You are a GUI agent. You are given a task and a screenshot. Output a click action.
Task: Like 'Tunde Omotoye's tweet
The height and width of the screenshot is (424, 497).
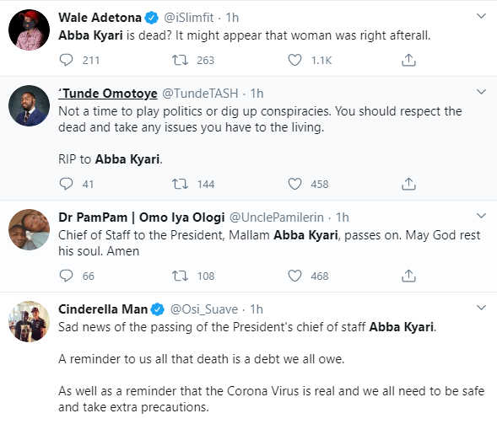(294, 184)
